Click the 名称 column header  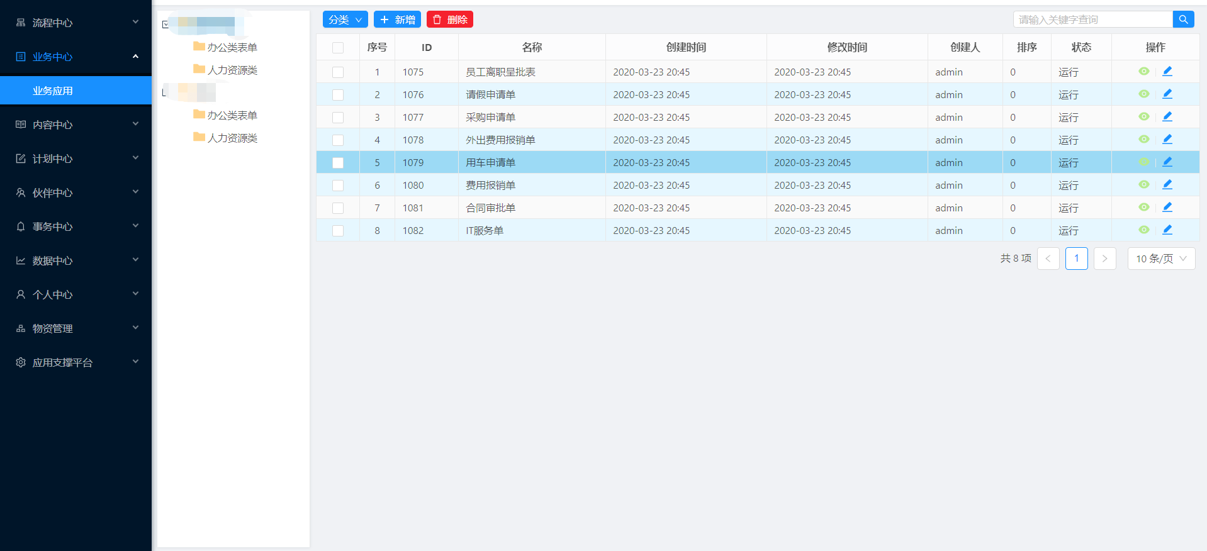click(x=532, y=47)
